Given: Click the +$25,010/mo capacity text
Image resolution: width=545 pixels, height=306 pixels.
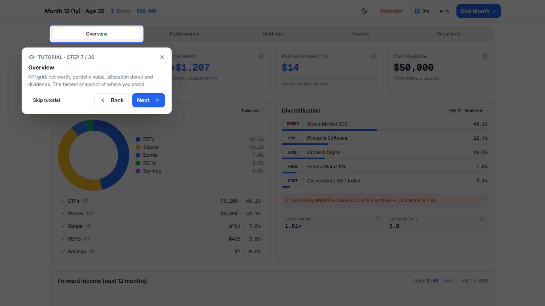Looking at the screenshot, I should (417, 79).
